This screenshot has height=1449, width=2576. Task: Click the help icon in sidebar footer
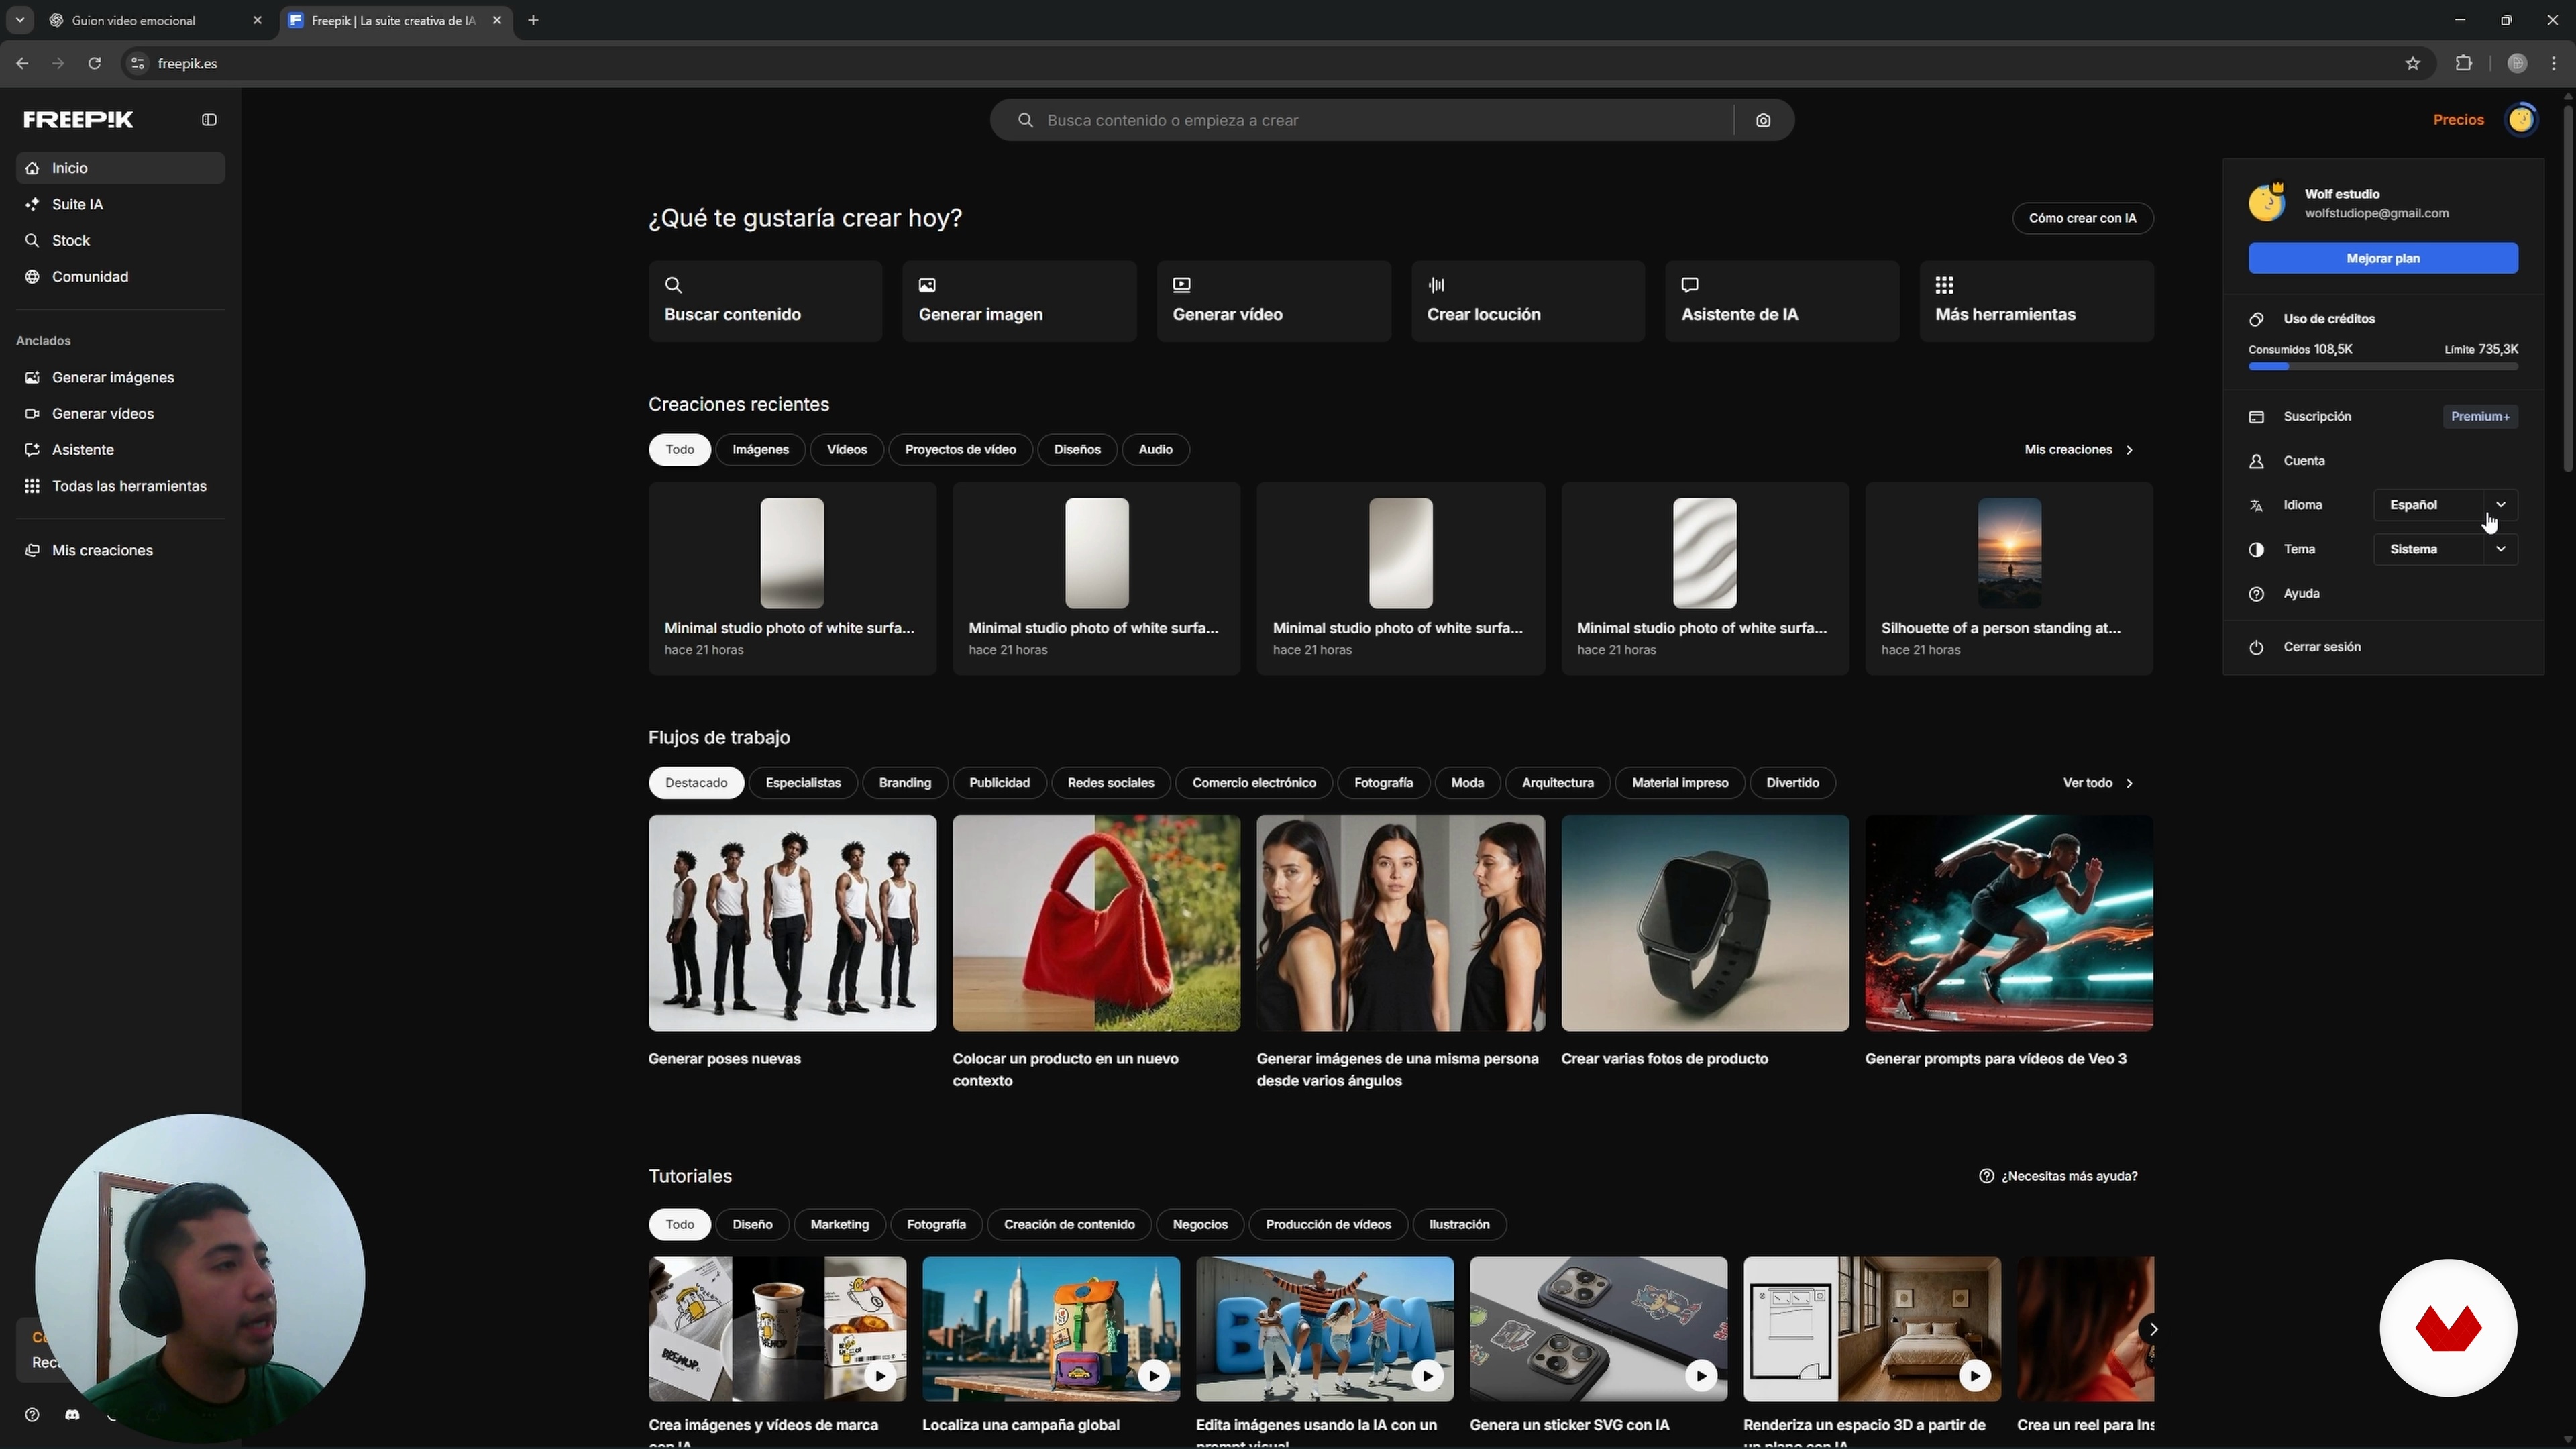point(32,1415)
